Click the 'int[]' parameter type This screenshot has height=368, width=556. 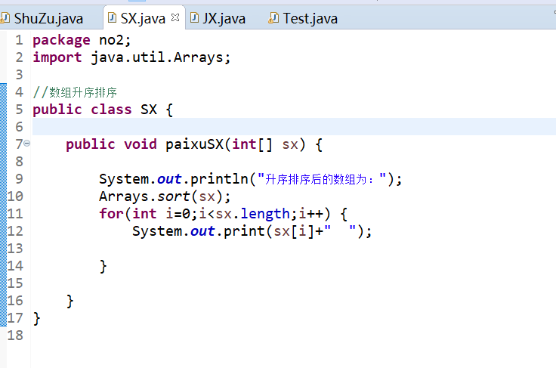[x=252, y=144]
